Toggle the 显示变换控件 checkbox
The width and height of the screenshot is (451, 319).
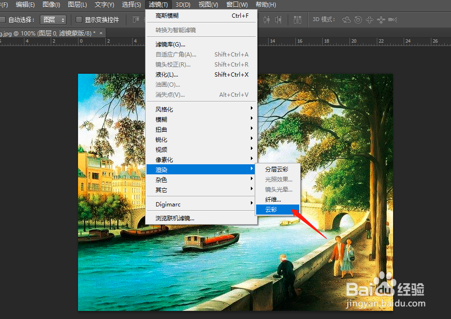point(79,20)
